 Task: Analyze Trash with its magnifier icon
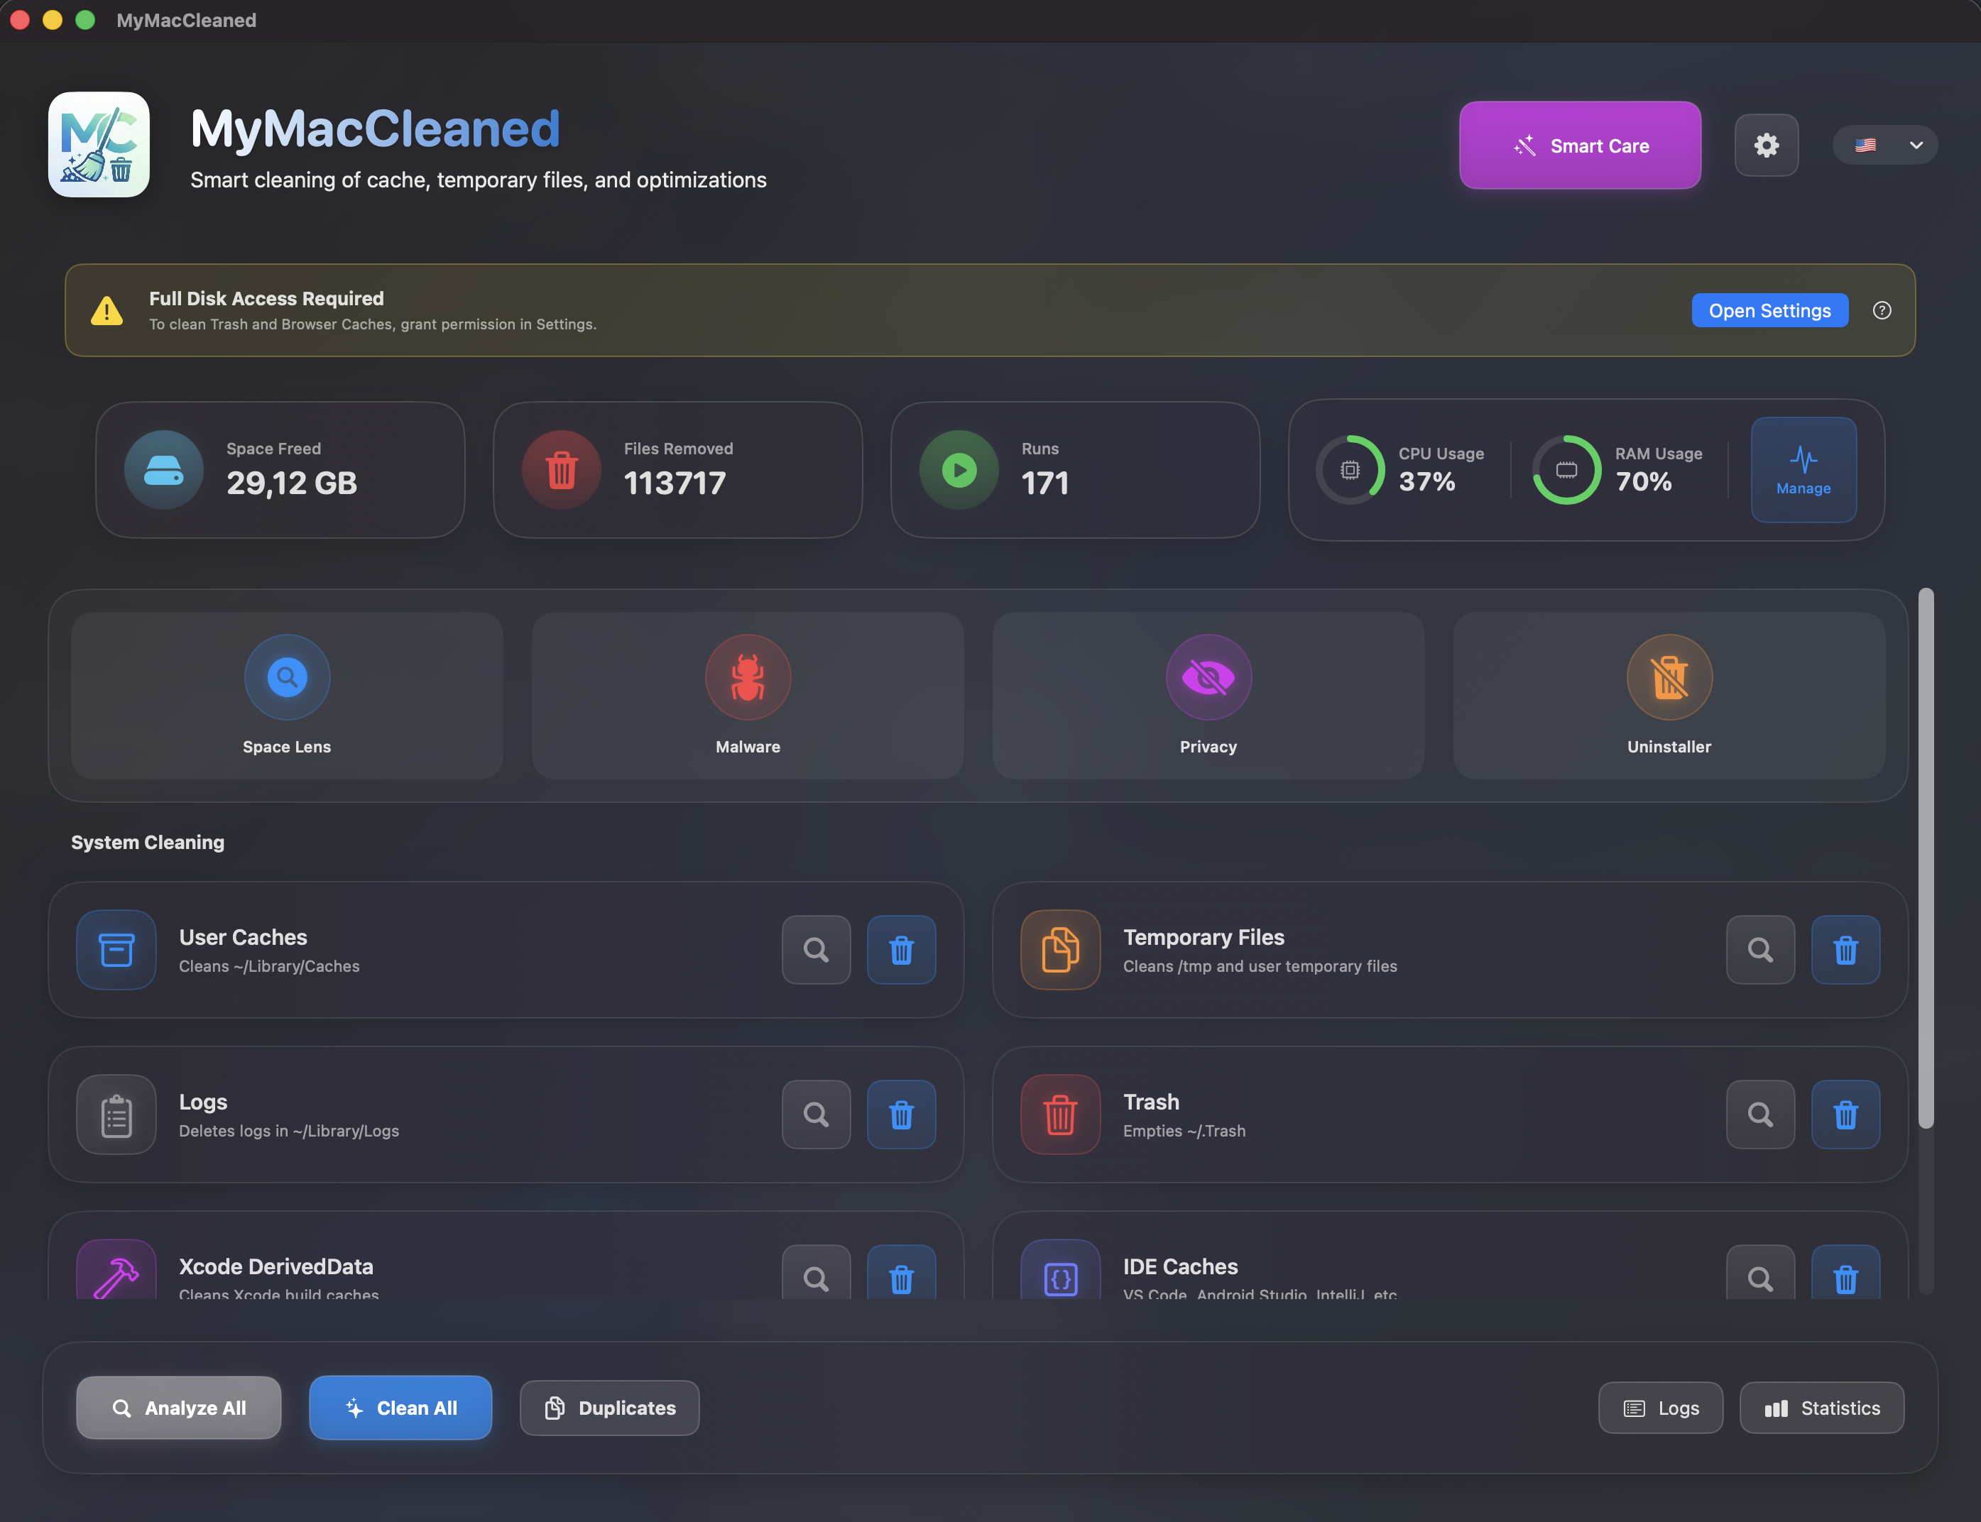1760,1115
